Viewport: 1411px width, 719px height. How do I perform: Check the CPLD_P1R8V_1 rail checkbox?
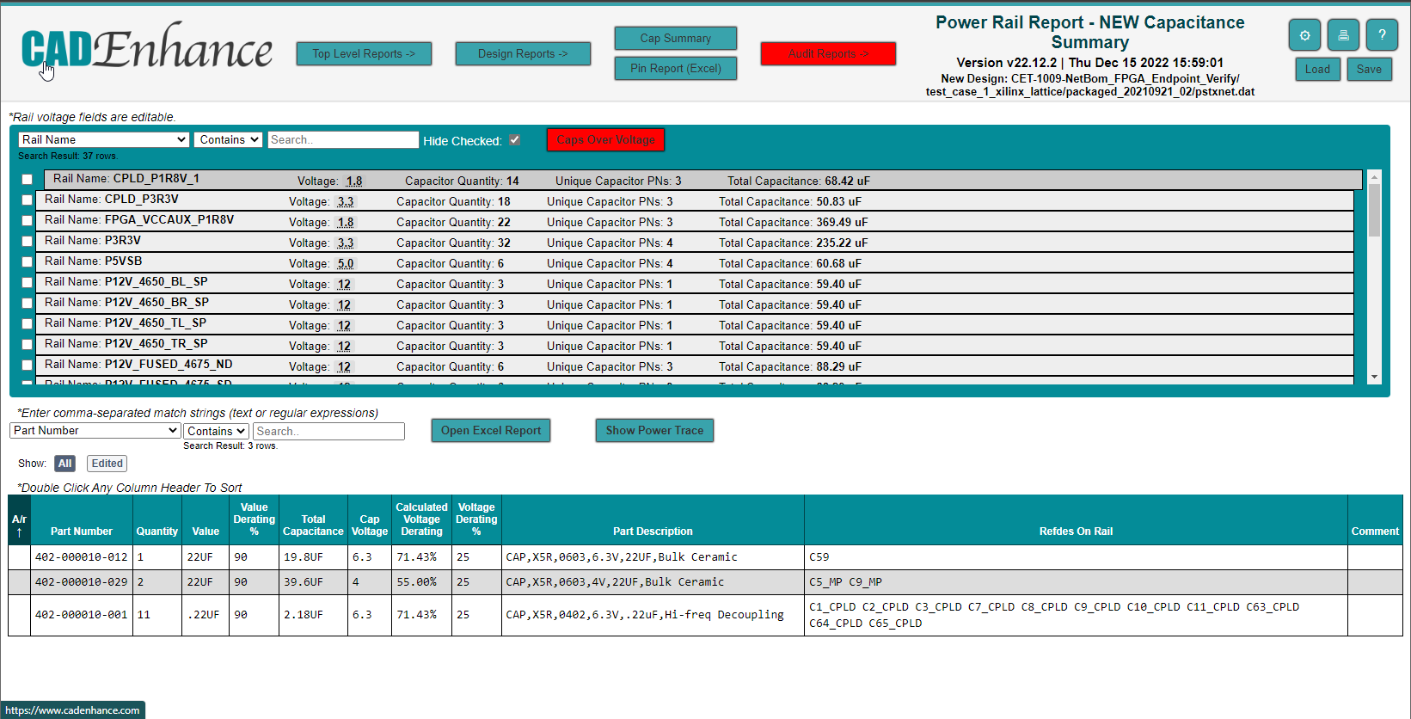click(x=28, y=180)
